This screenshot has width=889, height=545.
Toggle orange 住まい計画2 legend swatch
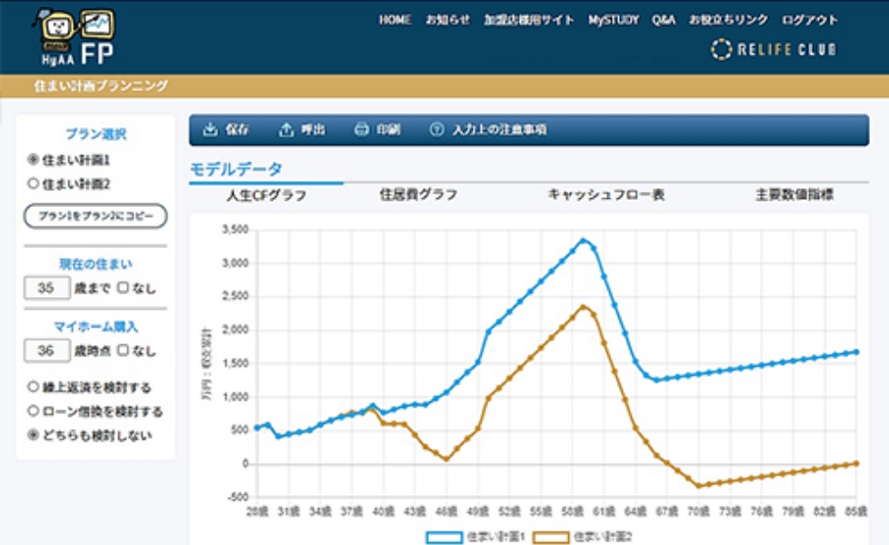tap(551, 537)
